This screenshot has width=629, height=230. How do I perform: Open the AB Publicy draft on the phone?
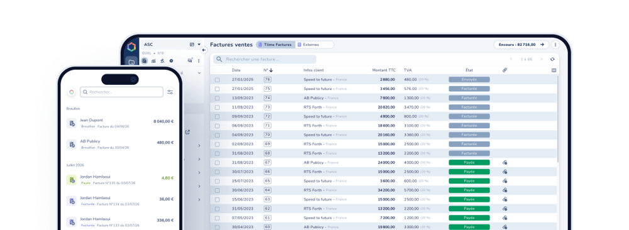pos(120,145)
